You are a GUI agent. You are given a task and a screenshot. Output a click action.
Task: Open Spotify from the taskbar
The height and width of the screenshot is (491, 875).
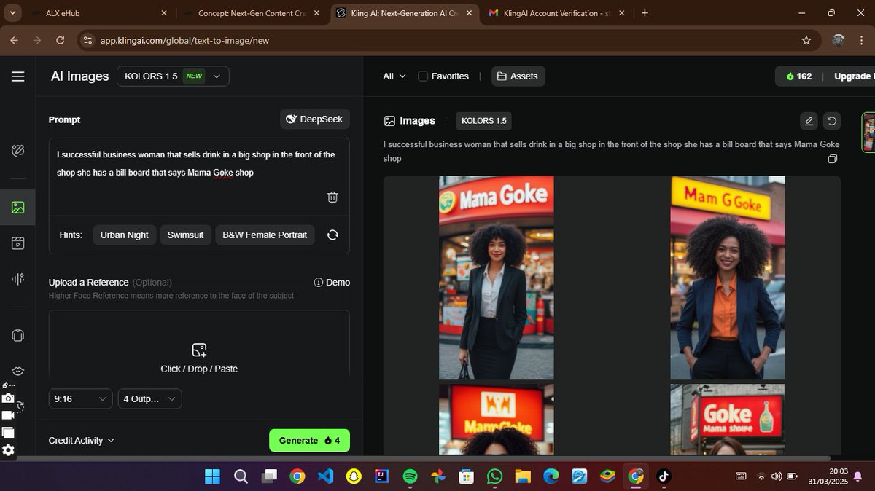[x=410, y=476]
